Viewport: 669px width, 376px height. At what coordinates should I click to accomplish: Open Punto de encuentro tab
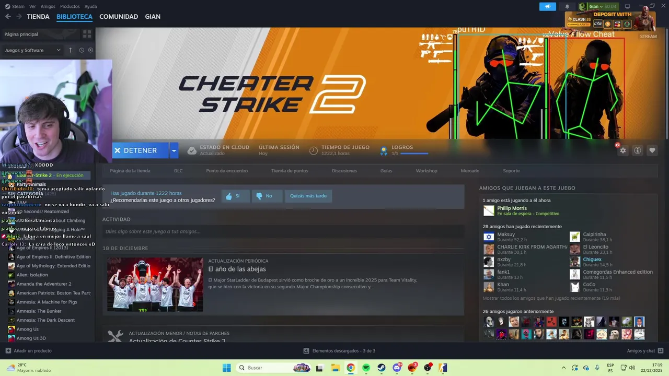pos(227,171)
